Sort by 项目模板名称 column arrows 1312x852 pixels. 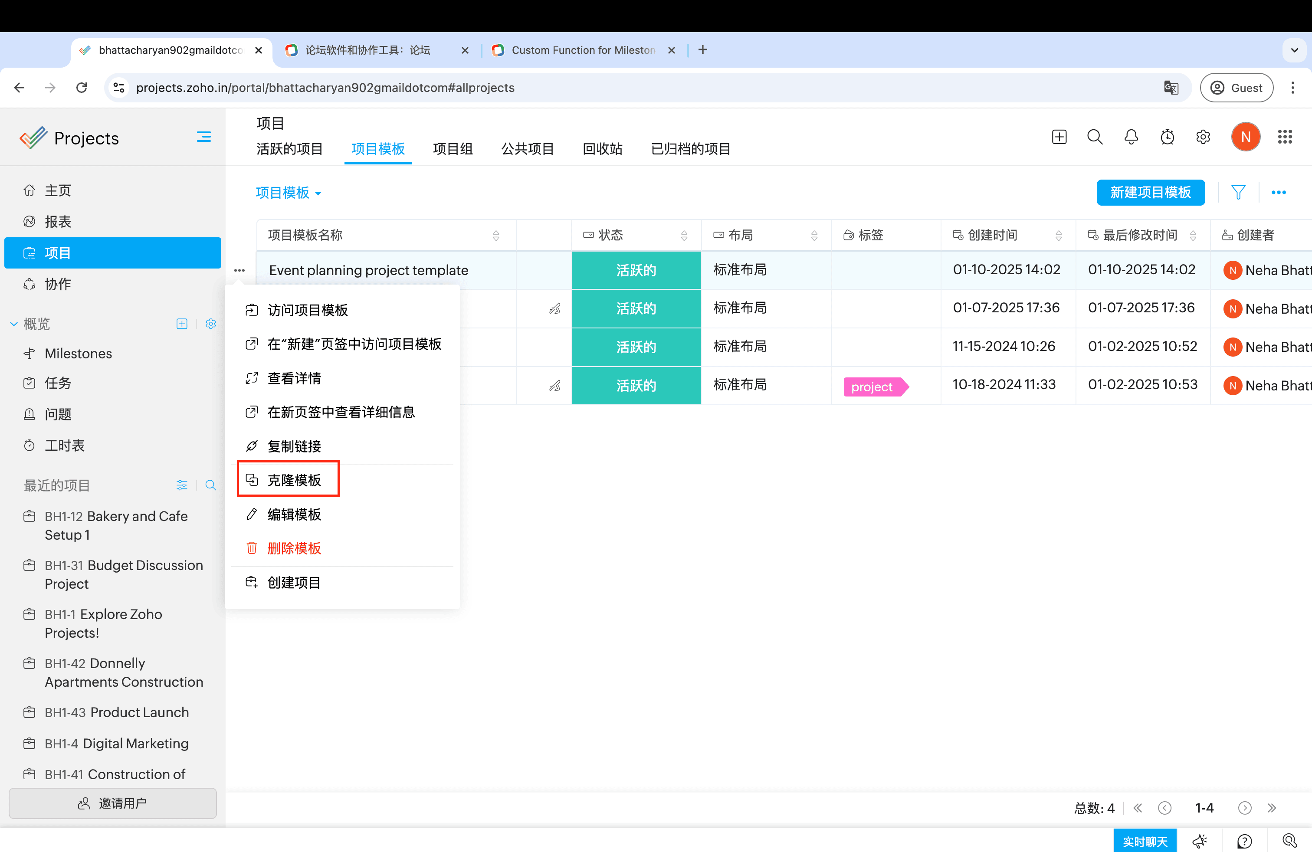pos(495,235)
